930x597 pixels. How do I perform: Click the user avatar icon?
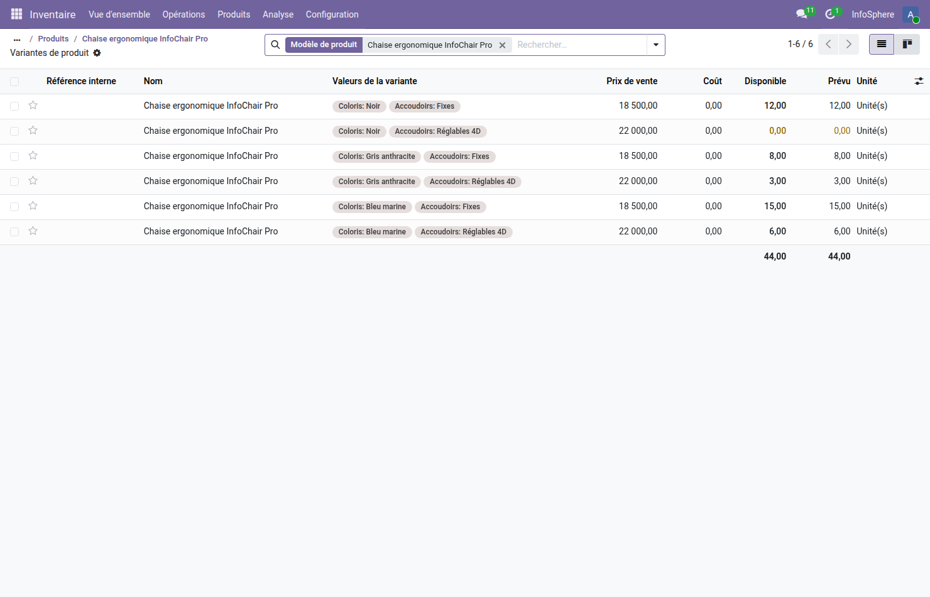911,14
